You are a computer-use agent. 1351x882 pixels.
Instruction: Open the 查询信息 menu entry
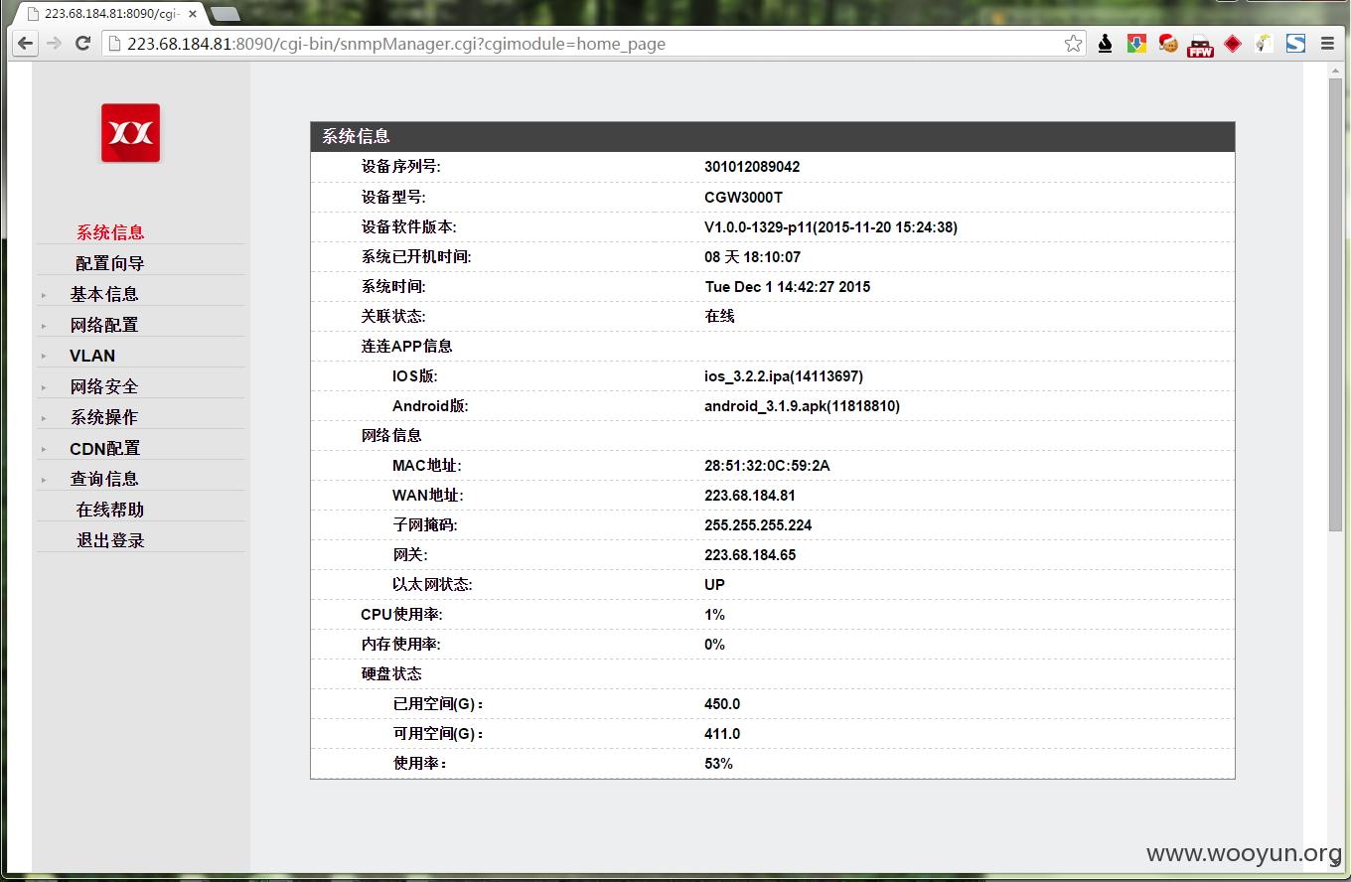pyautogui.click(x=104, y=479)
